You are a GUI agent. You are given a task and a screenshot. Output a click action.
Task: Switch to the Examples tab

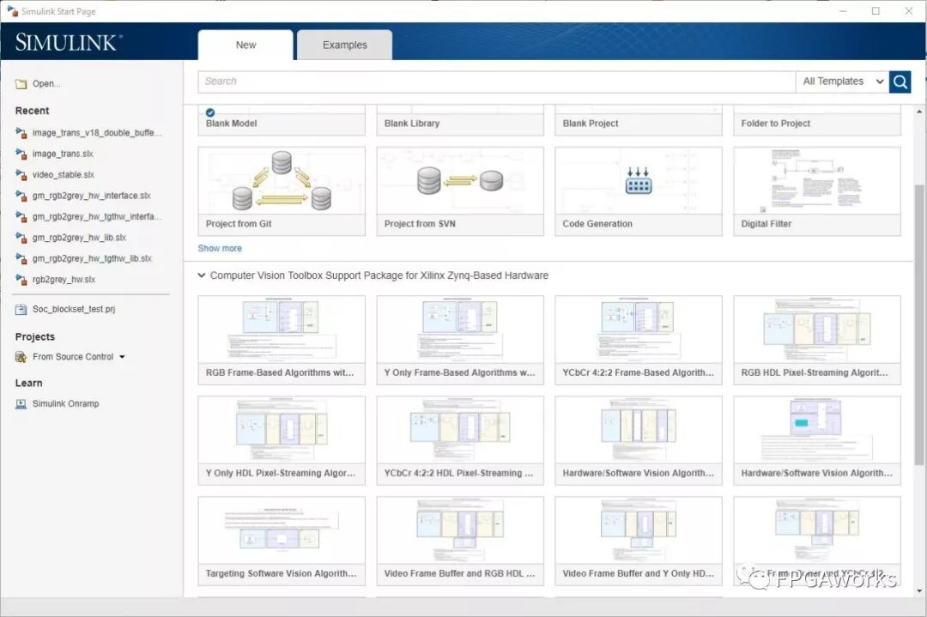344,45
